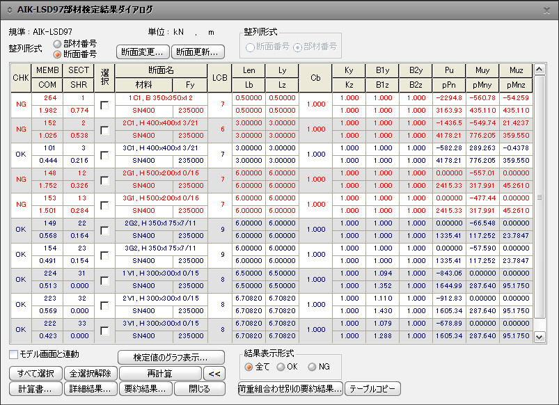
Task: Enable the モデル画面と連動 checkbox
Action: tap(13, 354)
